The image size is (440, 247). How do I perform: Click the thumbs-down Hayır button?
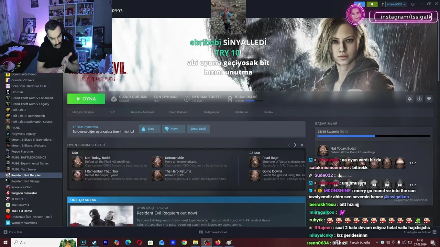point(174,129)
